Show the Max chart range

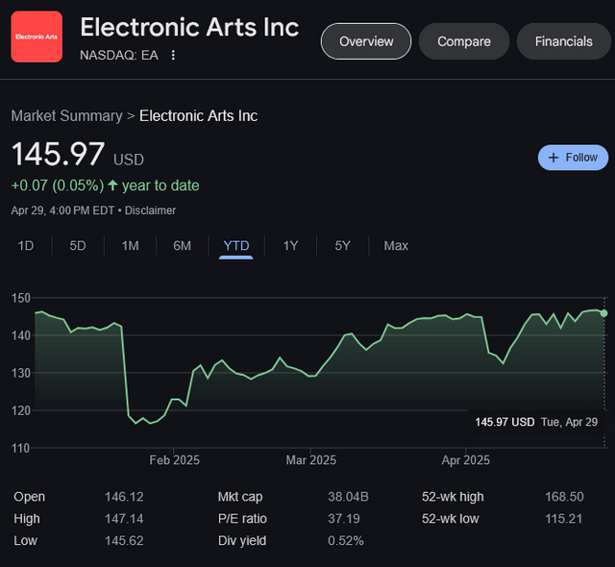point(396,246)
